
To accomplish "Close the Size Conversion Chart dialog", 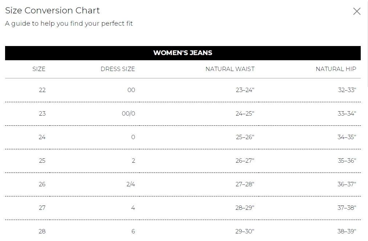I will pyautogui.click(x=357, y=11).
